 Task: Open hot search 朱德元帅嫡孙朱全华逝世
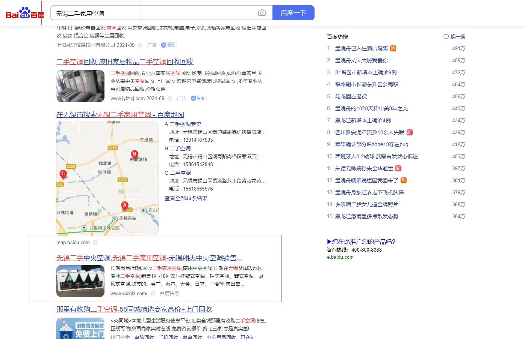(x=364, y=168)
